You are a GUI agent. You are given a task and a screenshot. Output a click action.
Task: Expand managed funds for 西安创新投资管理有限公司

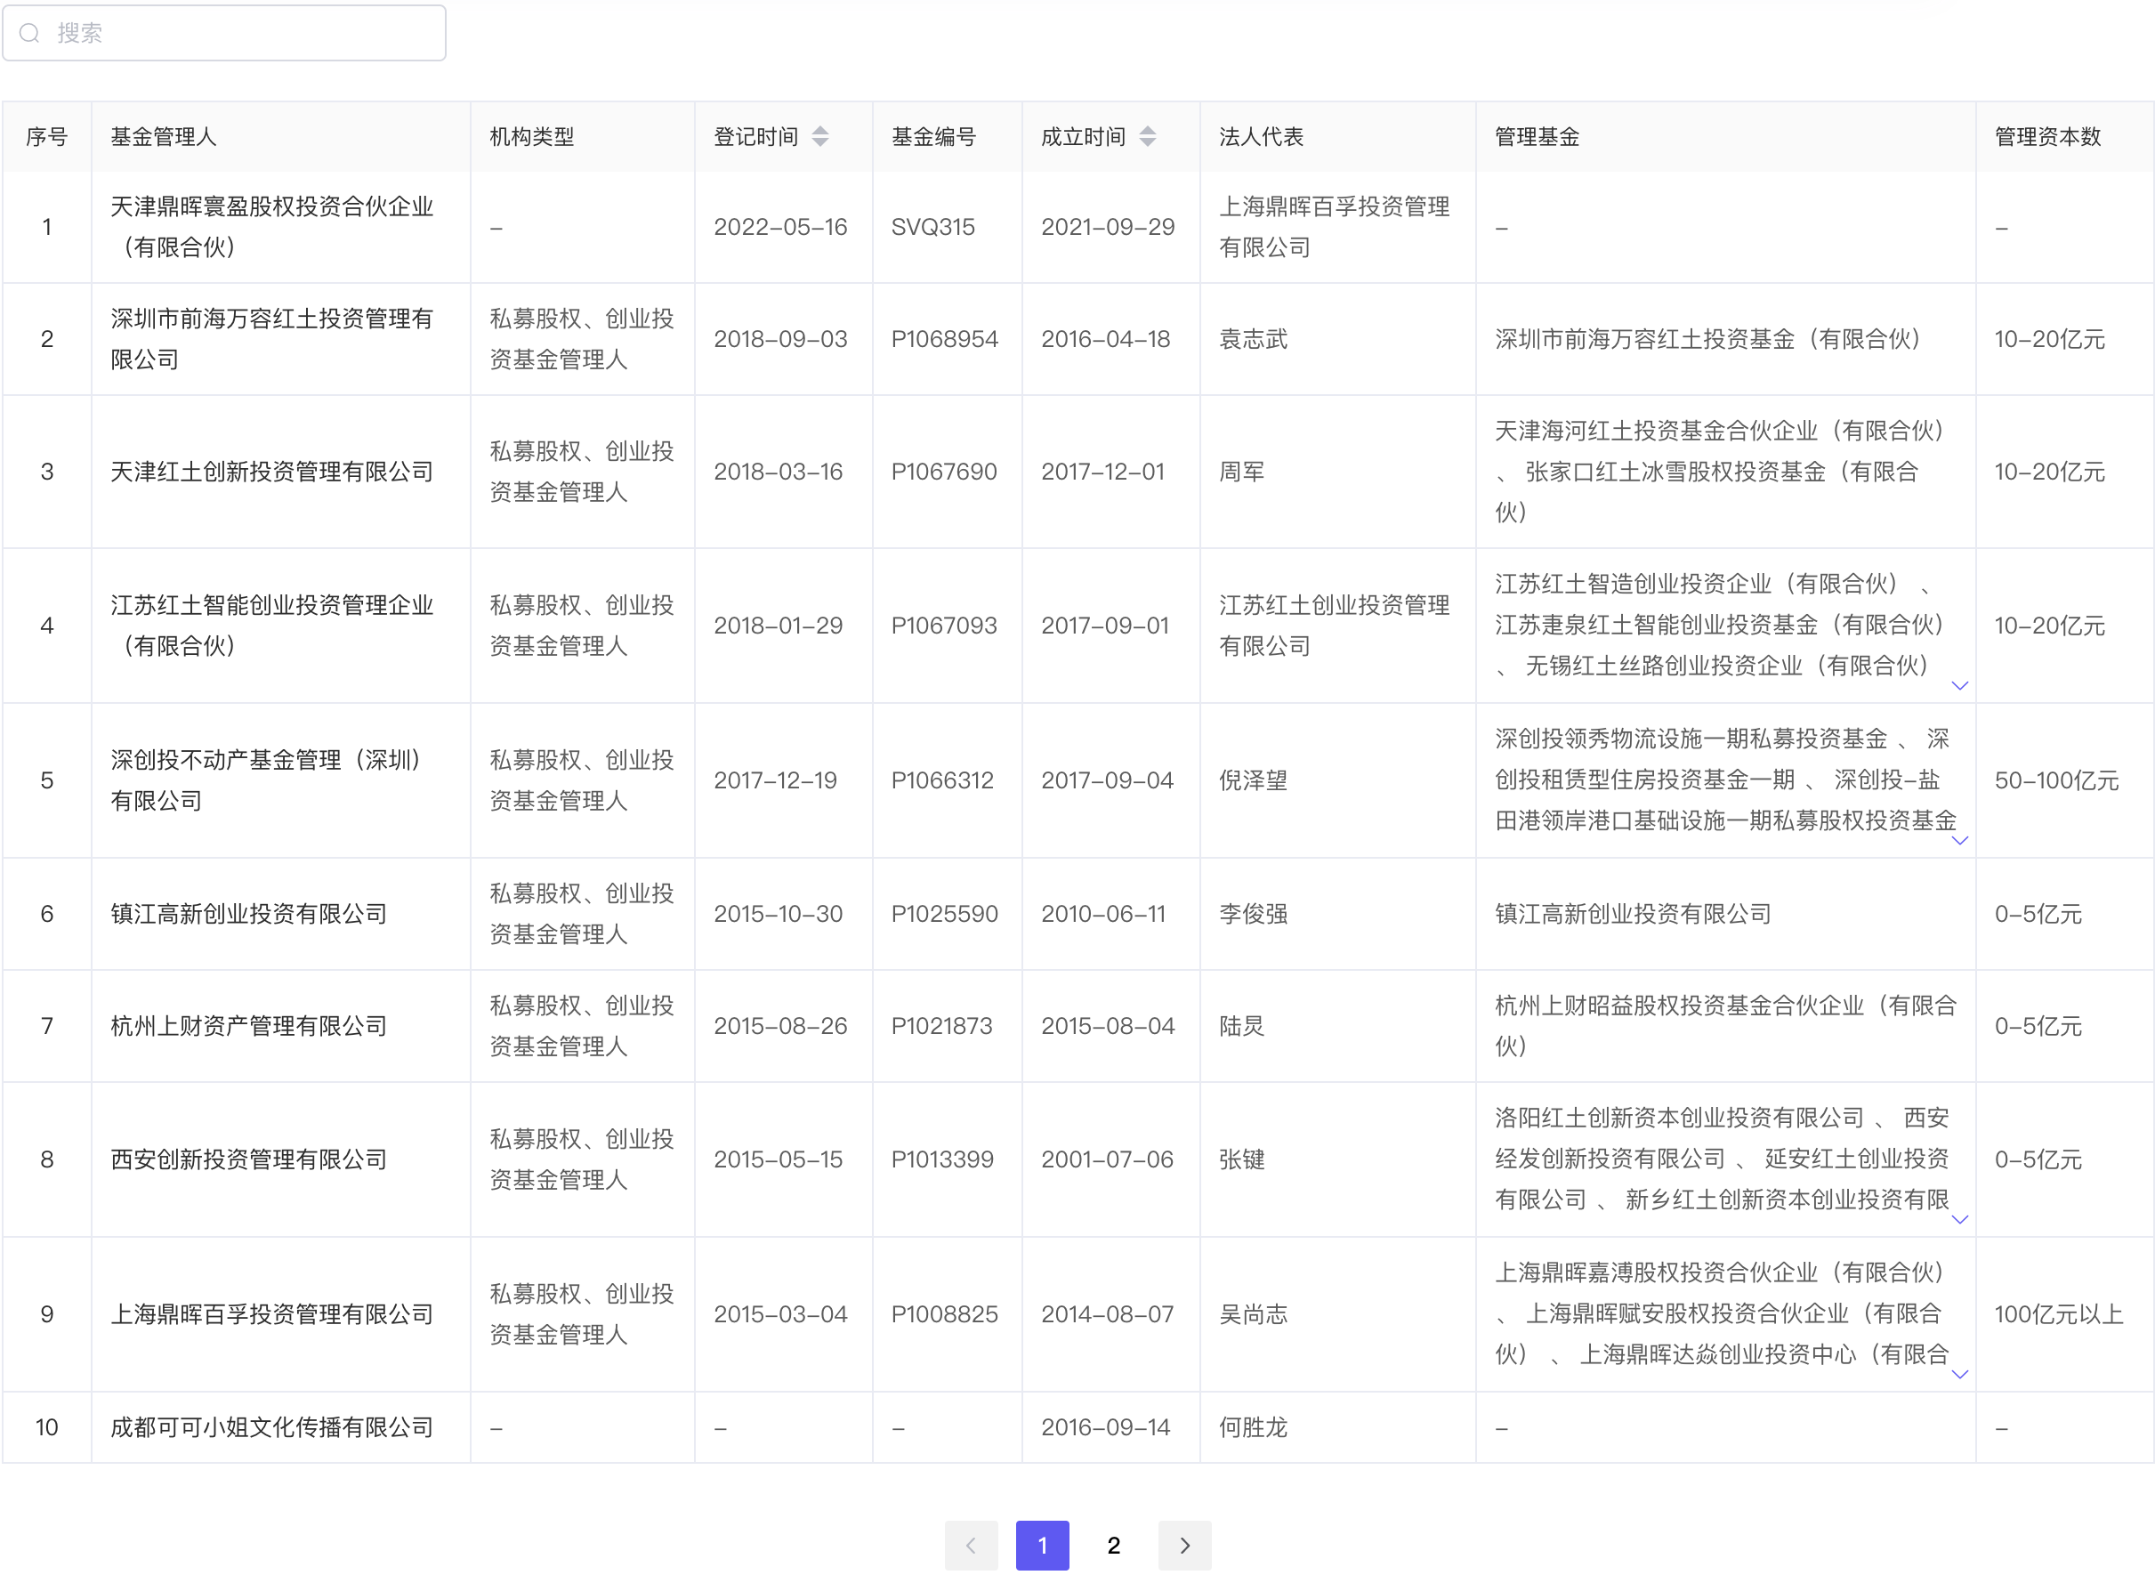point(1959,1219)
